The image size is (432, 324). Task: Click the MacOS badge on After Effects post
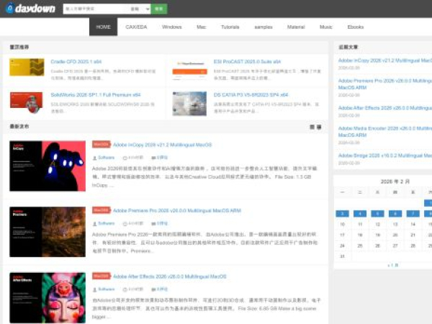click(x=101, y=276)
